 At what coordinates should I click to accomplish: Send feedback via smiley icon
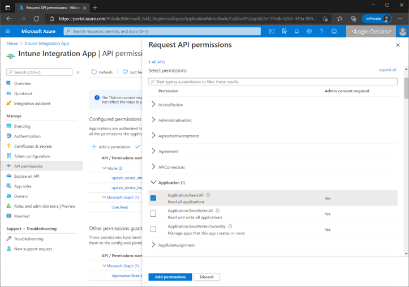(x=334, y=31)
